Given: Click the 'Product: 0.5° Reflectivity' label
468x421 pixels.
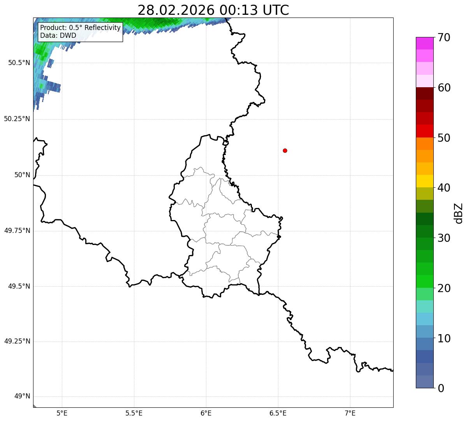Looking at the screenshot, I should point(81,28).
